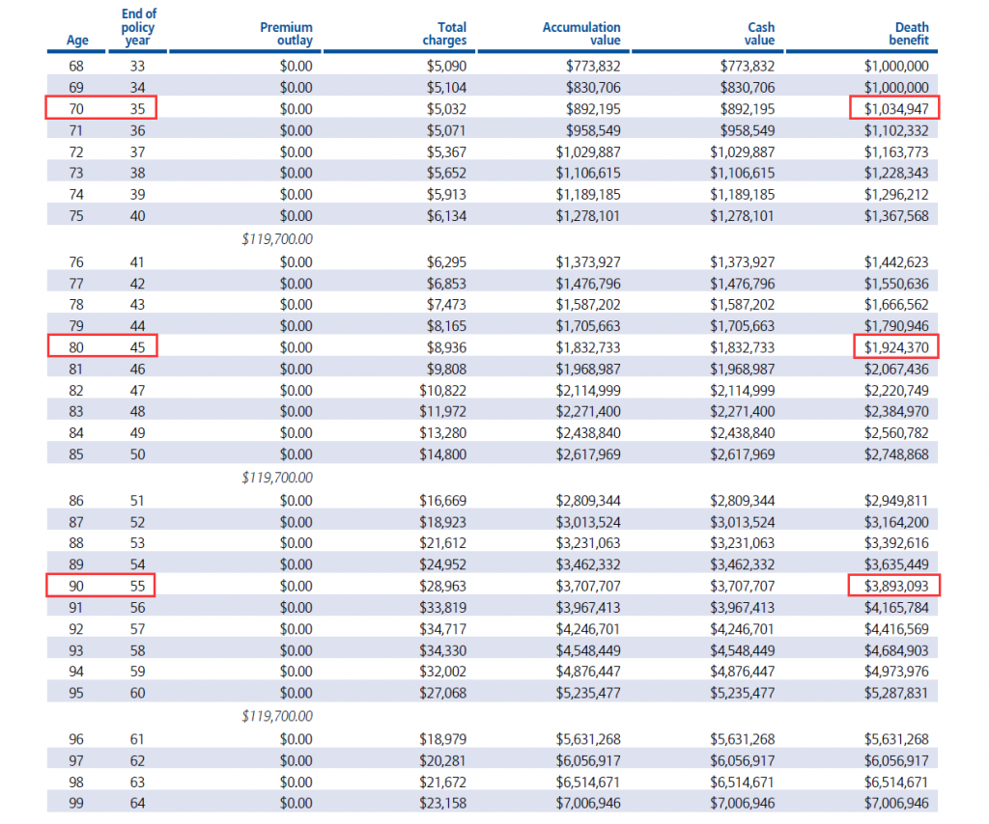Screen dimensions: 989x824
Task: Click total charges $21,672
Action: tap(442, 782)
